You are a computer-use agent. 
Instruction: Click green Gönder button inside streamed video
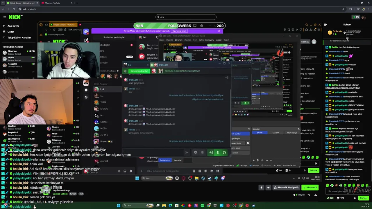pos(313,170)
